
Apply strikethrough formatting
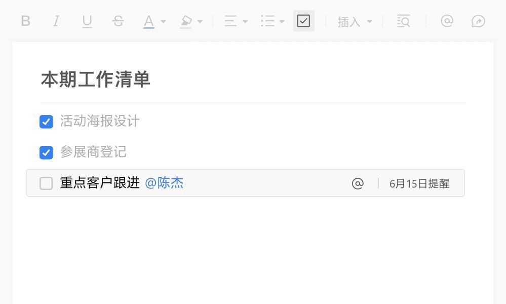pyautogui.click(x=118, y=21)
